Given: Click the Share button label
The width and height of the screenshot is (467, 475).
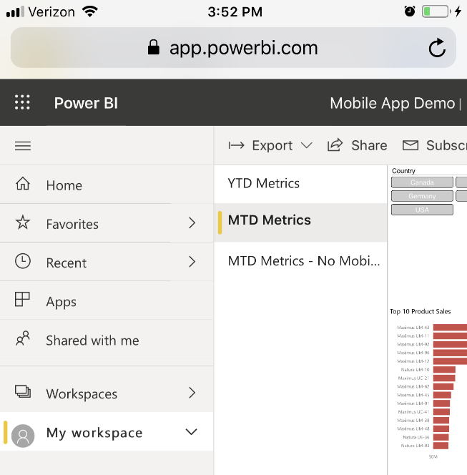Looking at the screenshot, I should pyautogui.click(x=369, y=145).
